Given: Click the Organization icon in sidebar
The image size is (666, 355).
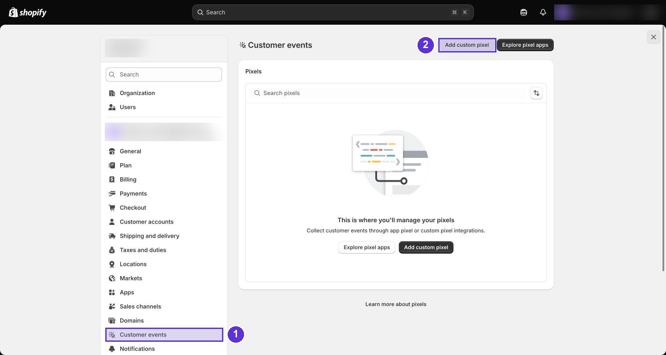Looking at the screenshot, I should point(112,93).
